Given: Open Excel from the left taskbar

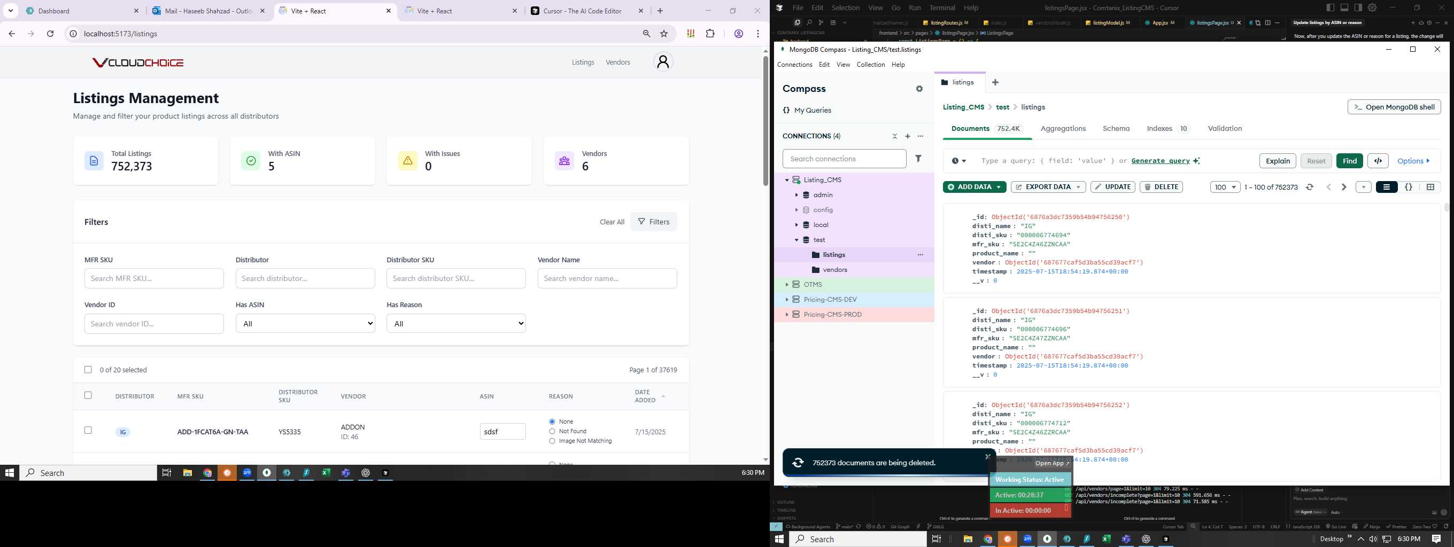Looking at the screenshot, I should pyautogui.click(x=326, y=473).
